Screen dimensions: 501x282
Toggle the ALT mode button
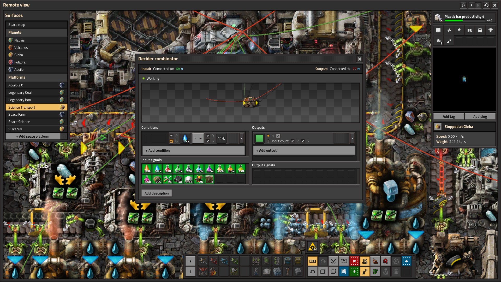click(x=312, y=261)
